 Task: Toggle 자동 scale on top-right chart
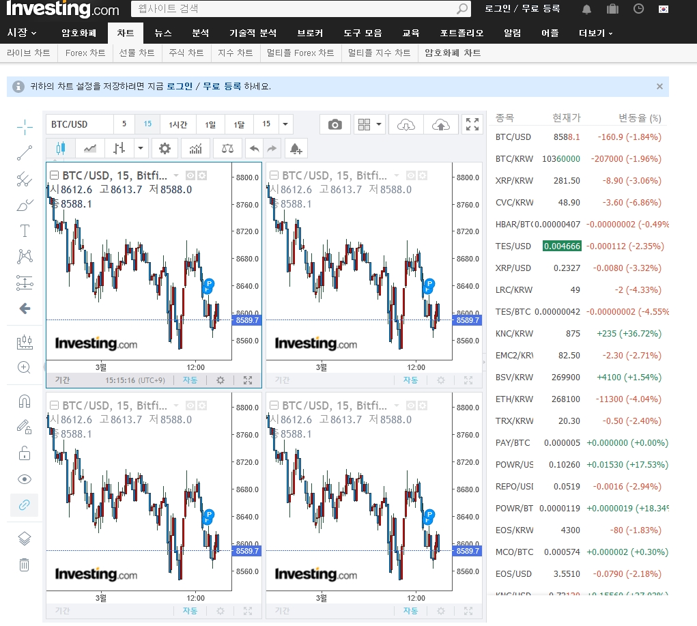[410, 380]
